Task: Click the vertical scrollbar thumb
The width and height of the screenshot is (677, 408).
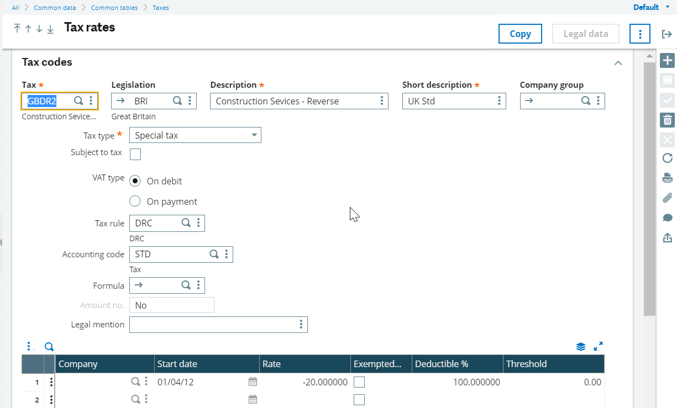Action: click(650, 188)
